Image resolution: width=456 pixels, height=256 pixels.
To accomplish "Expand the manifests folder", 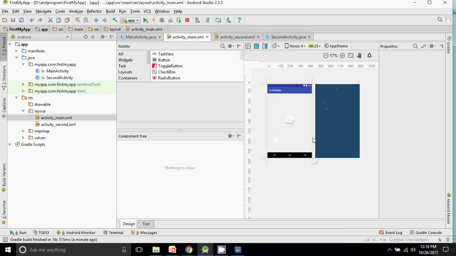I will coord(17,51).
